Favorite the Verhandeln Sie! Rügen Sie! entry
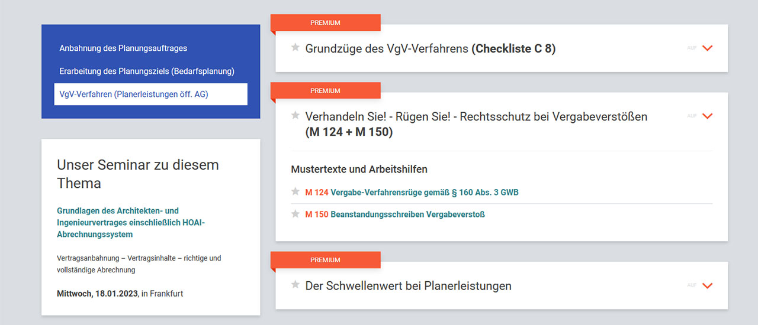Viewport: 758px width, 325px height. (x=296, y=115)
